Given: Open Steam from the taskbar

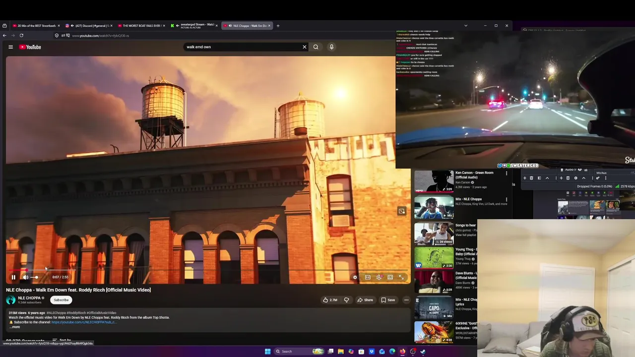Looking at the screenshot, I should [x=423, y=352].
